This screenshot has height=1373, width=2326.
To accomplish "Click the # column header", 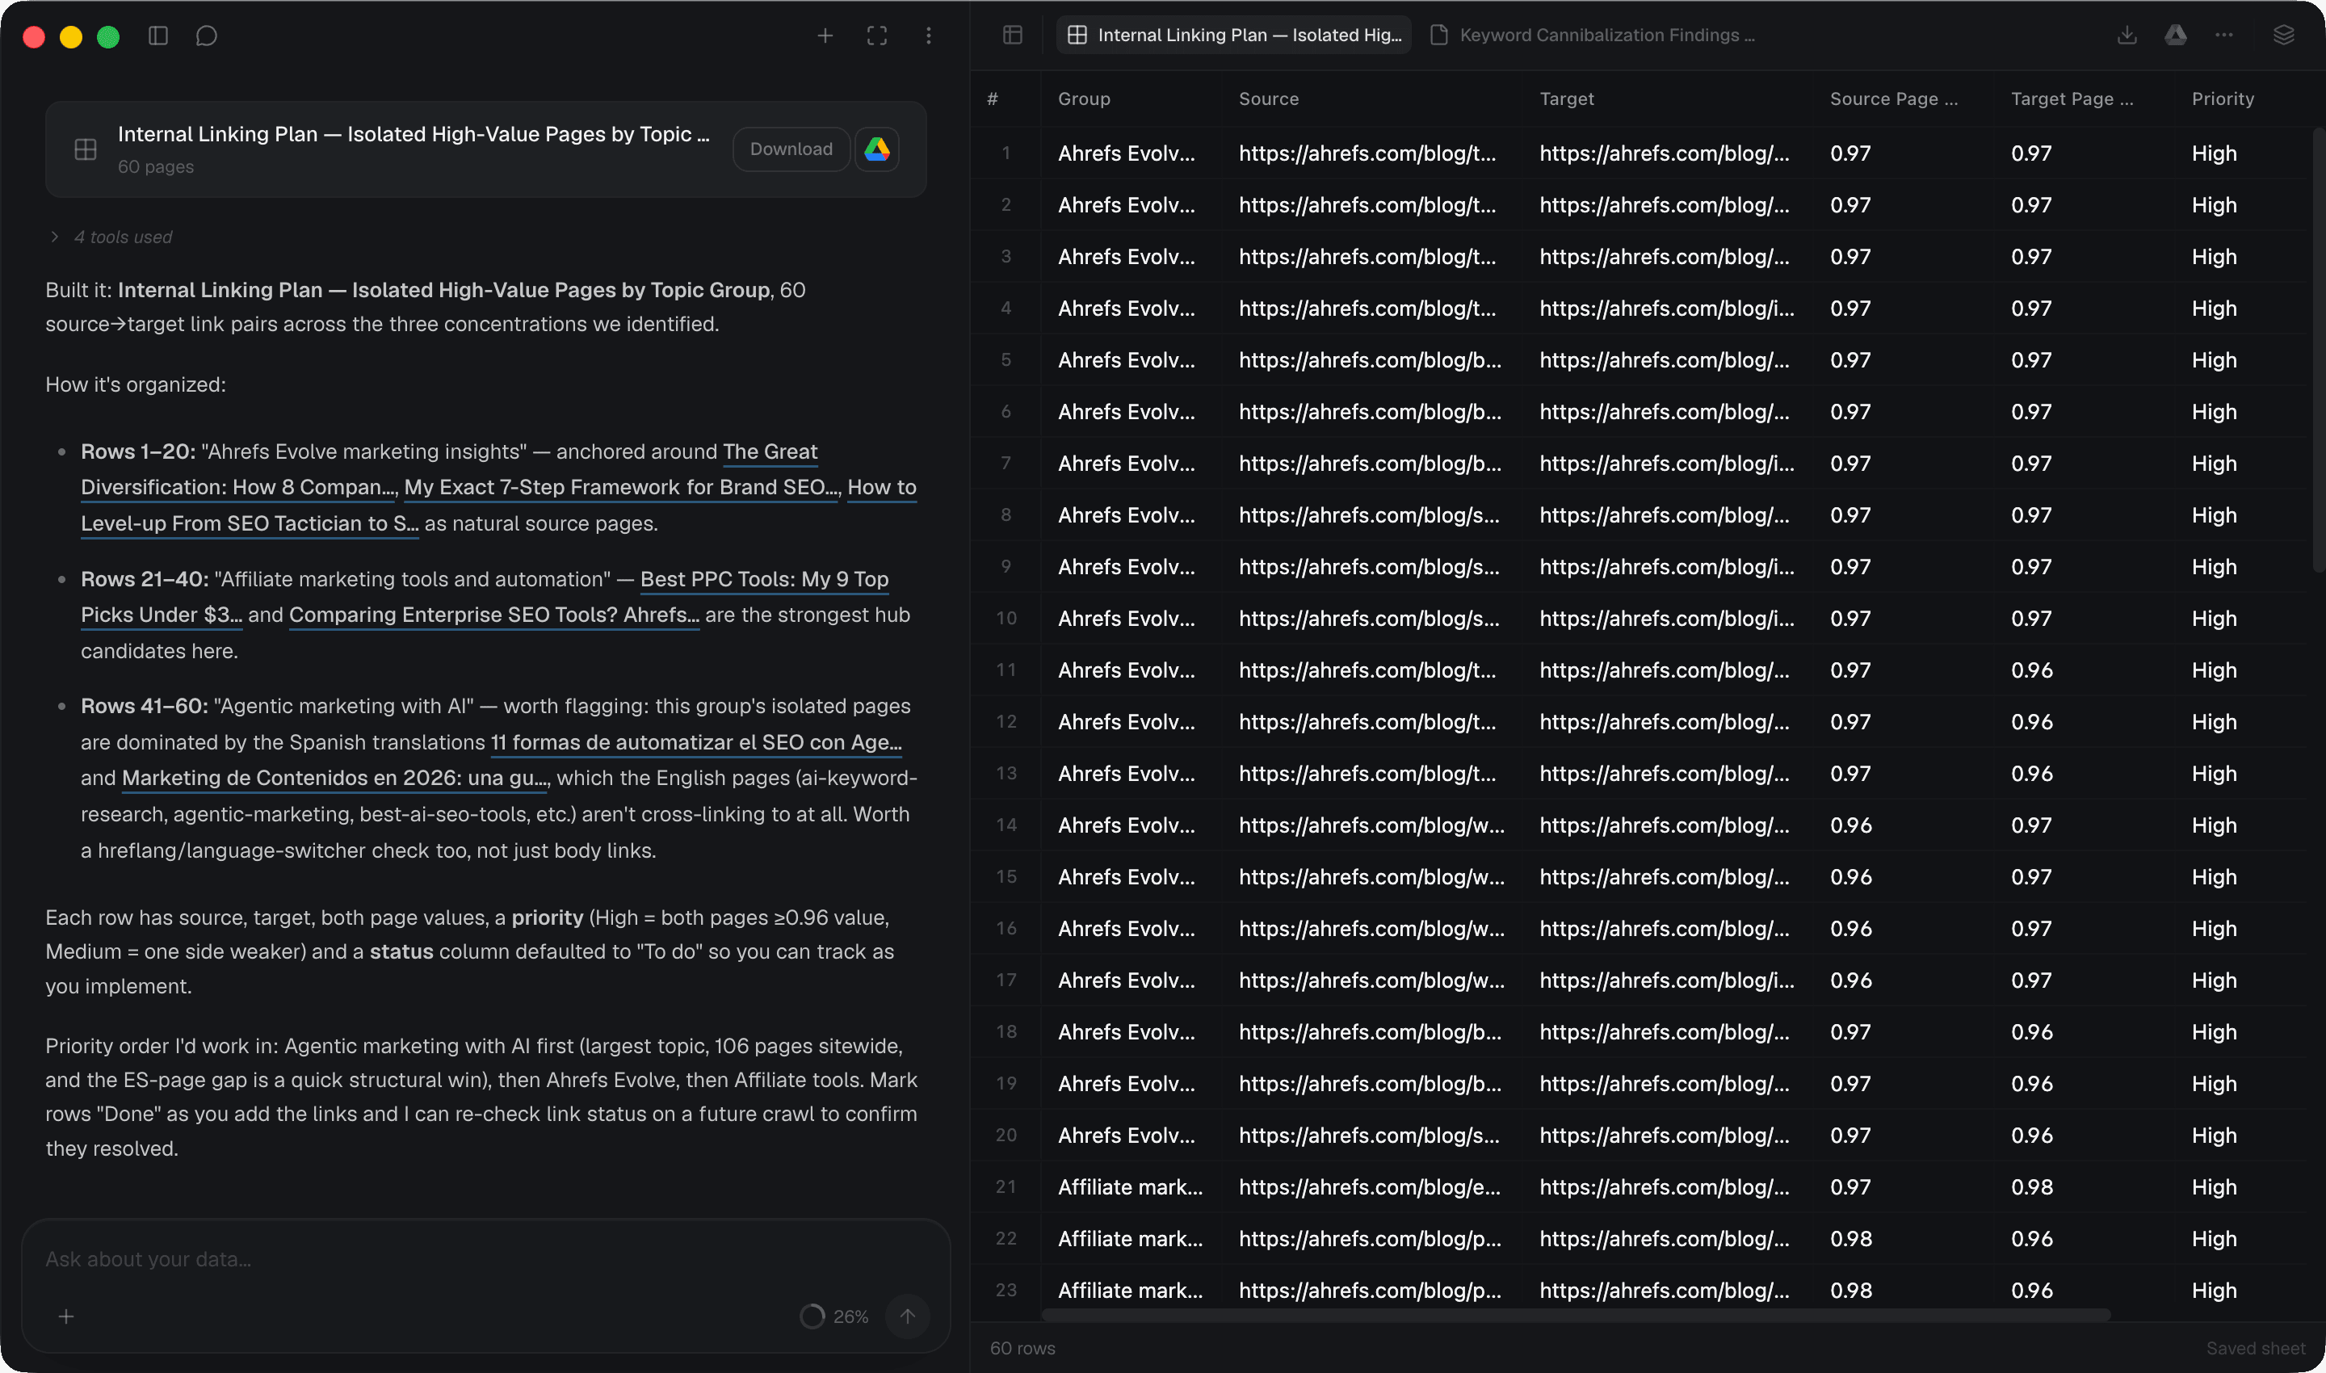I will (992, 99).
